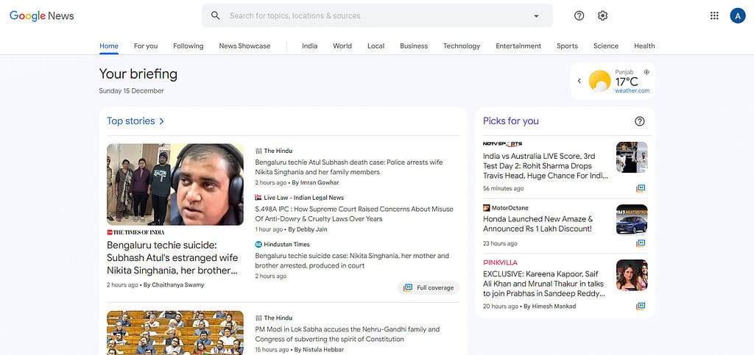This screenshot has width=754, height=355.
Task: Go to the Local section
Action: point(376,46)
